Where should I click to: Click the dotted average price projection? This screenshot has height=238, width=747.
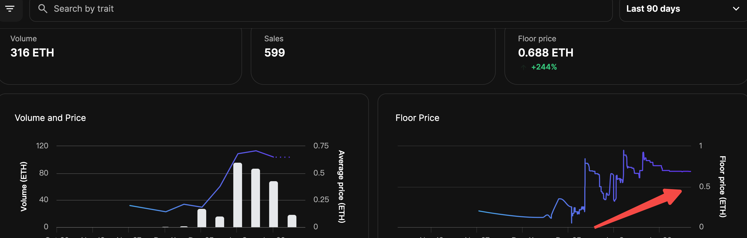pos(282,157)
